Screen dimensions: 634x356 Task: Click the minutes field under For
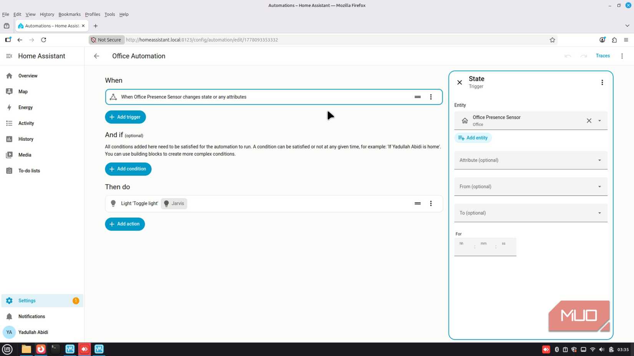pos(485,247)
